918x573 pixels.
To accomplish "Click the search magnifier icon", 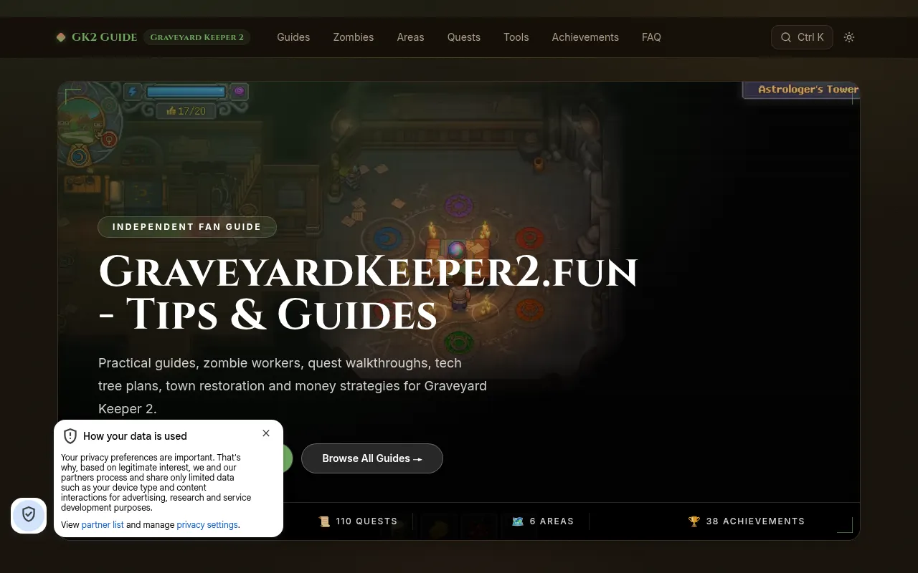I will click(x=786, y=37).
